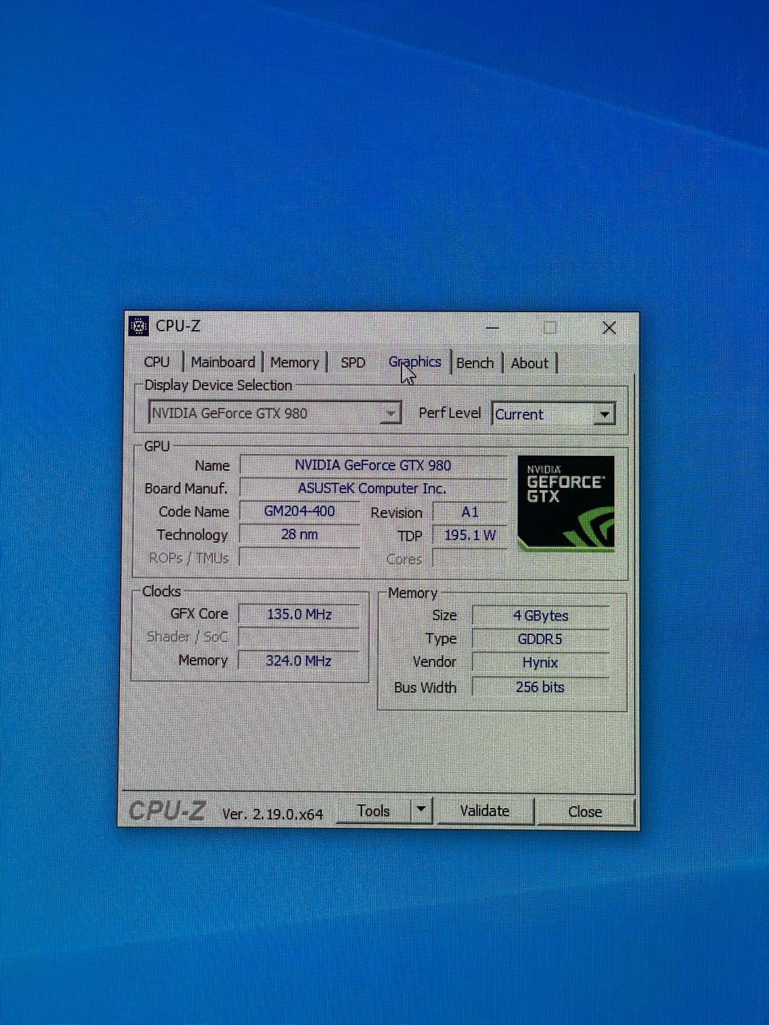This screenshot has height=1025, width=769.
Task: Click the Technology value 28 nm
Action: click(x=300, y=534)
